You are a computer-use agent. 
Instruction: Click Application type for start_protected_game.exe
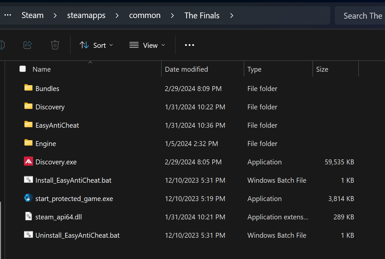click(264, 199)
